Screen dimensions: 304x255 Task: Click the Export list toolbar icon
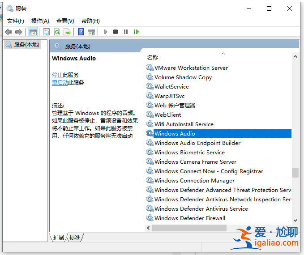67,32
